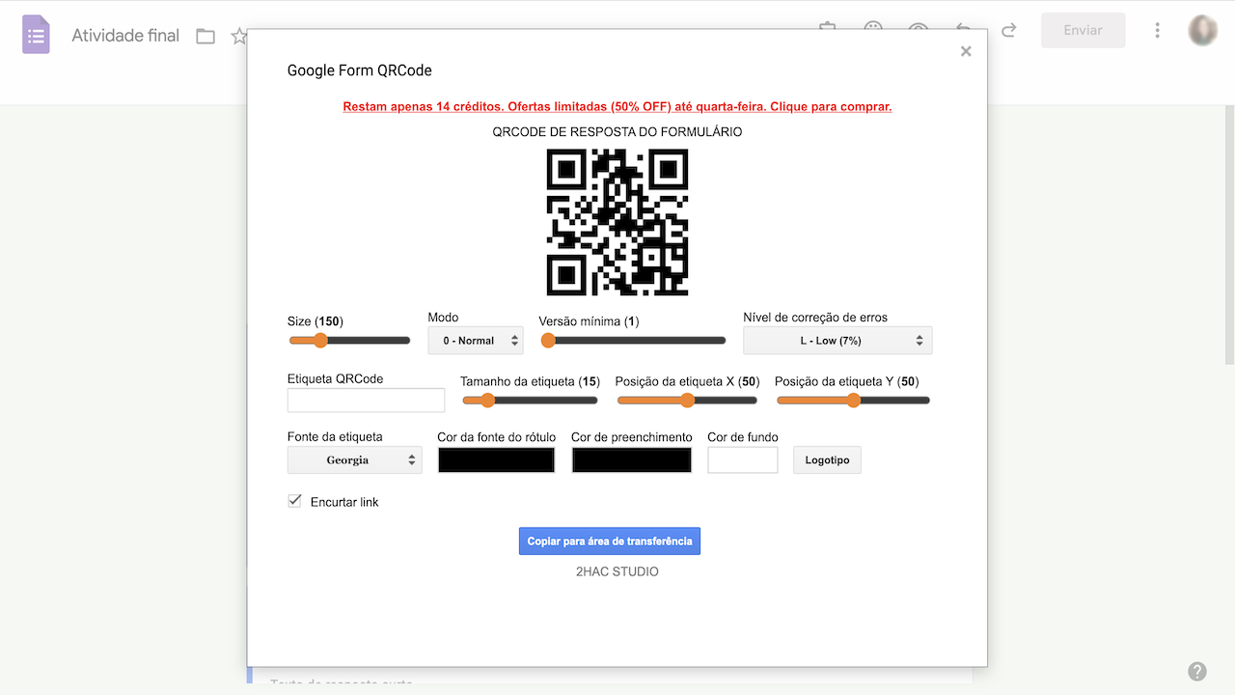Focus the Etiqueta QRCode text field
This screenshot has height=695, width=1235.
[367, 401]
